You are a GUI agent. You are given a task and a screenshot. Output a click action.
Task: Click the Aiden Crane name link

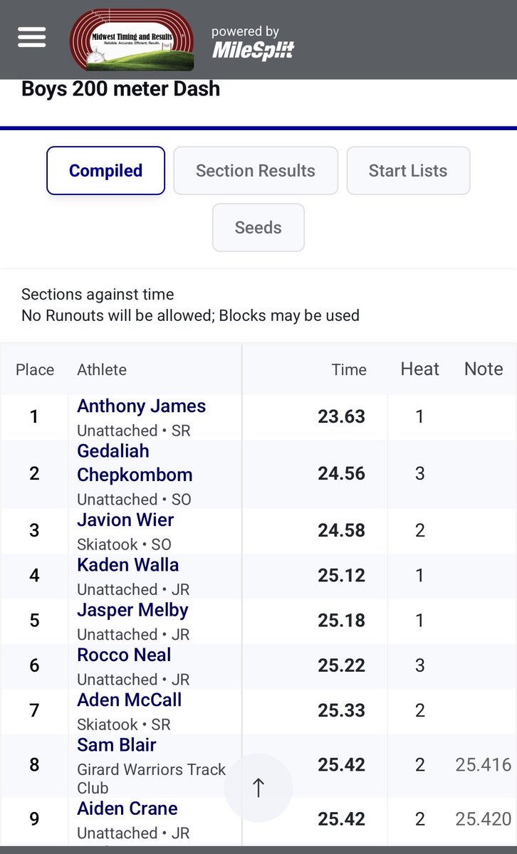click(127, 809)
